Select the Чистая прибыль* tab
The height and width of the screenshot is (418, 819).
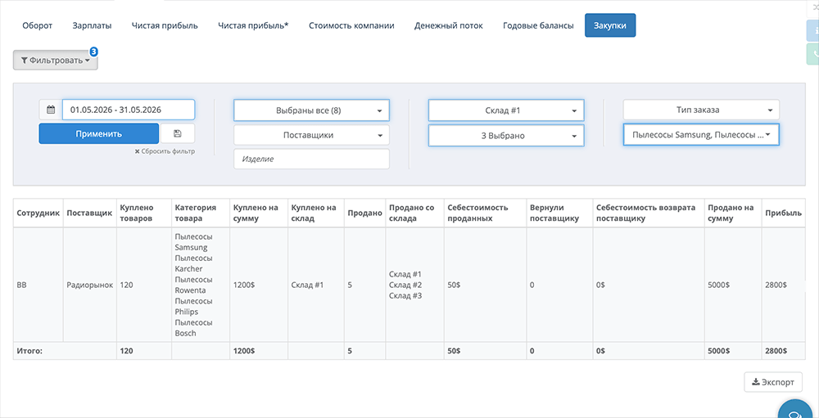[253, 25]
